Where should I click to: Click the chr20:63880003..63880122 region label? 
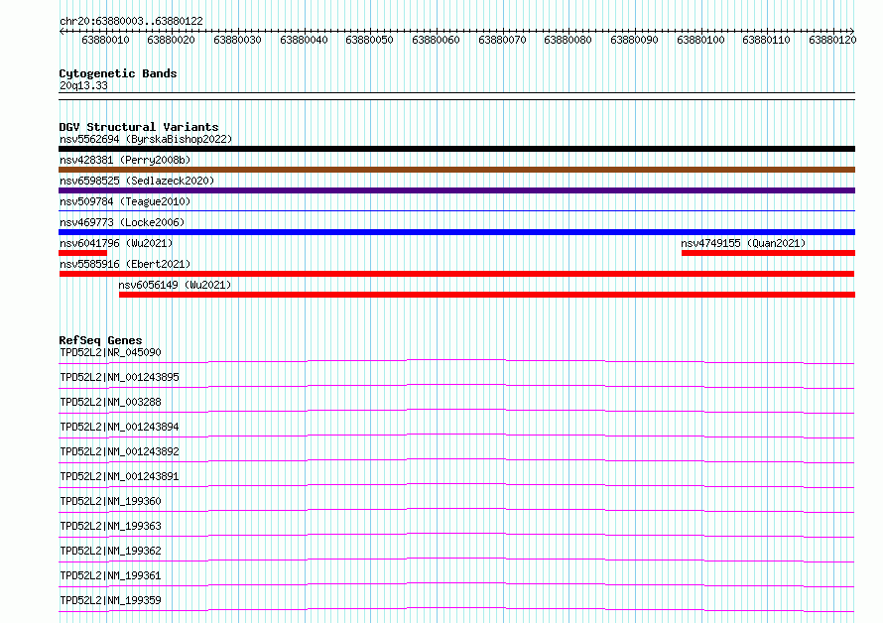(131, 22)
